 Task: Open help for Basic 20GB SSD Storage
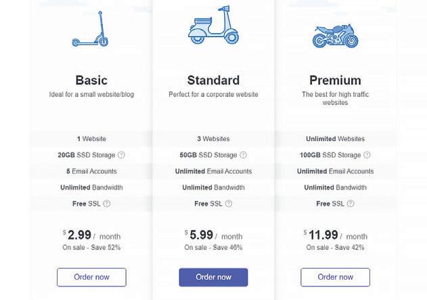point(122,155)
